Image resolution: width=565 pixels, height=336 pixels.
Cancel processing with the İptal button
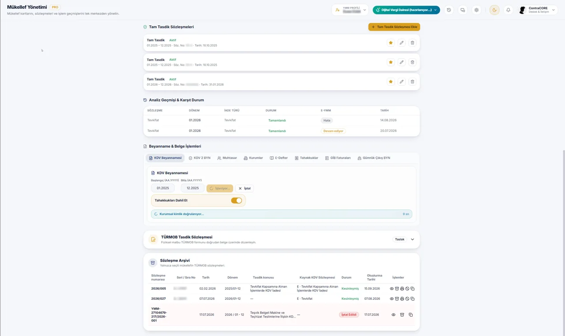[245, 188]
